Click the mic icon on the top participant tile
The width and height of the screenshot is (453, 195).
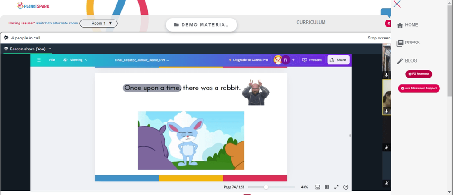tap(386, 75)
